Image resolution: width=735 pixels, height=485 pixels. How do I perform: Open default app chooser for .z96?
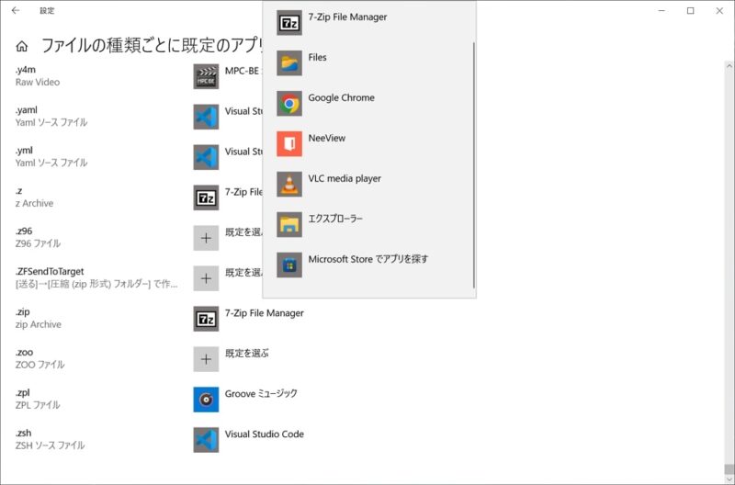[x=206, y=238]
